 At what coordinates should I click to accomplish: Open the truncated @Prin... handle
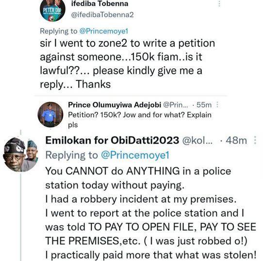coord(176,105)
